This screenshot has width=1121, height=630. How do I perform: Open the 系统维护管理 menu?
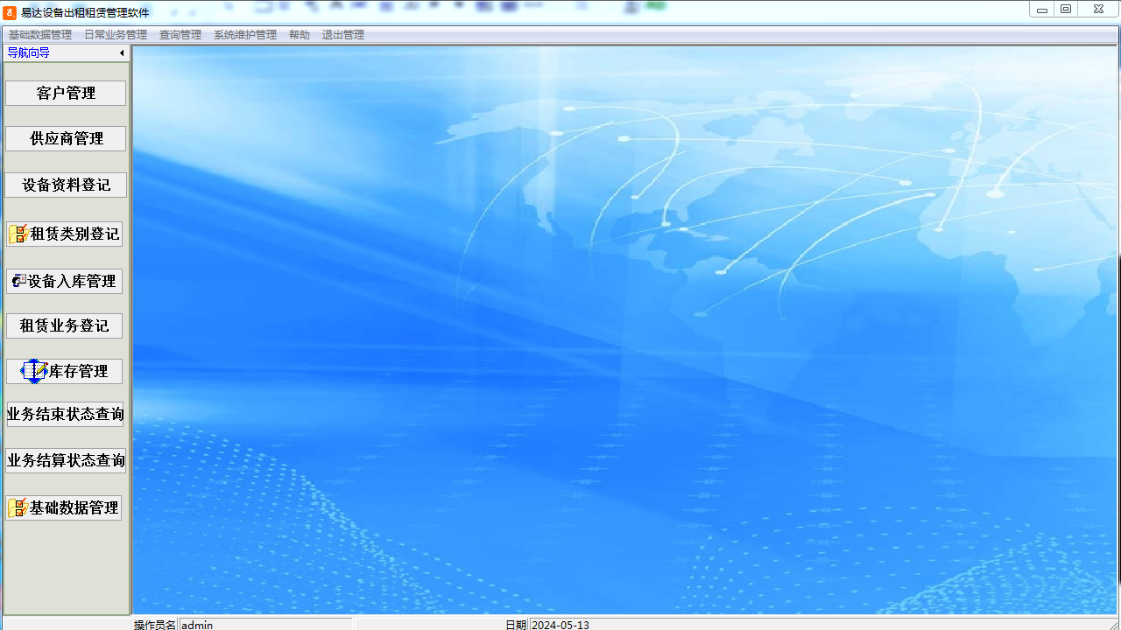[x=245, y=35]
